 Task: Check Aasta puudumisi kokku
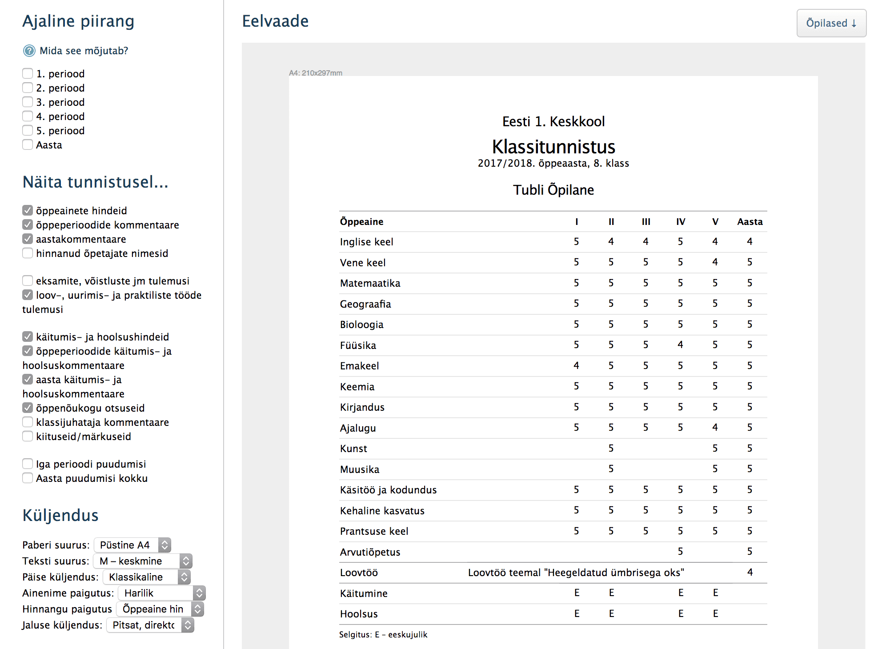[x=28, y=478]
